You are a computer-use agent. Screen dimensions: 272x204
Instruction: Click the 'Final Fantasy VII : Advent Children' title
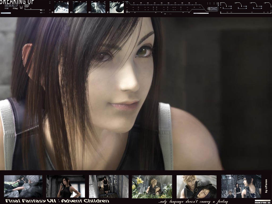click(x=57, y=201)
